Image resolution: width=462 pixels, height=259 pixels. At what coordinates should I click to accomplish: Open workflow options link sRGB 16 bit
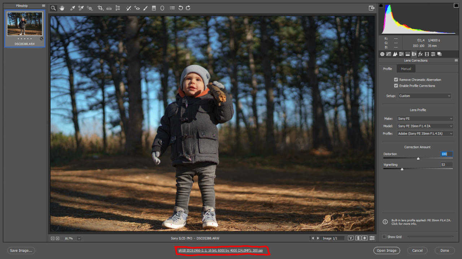point(221,250)
